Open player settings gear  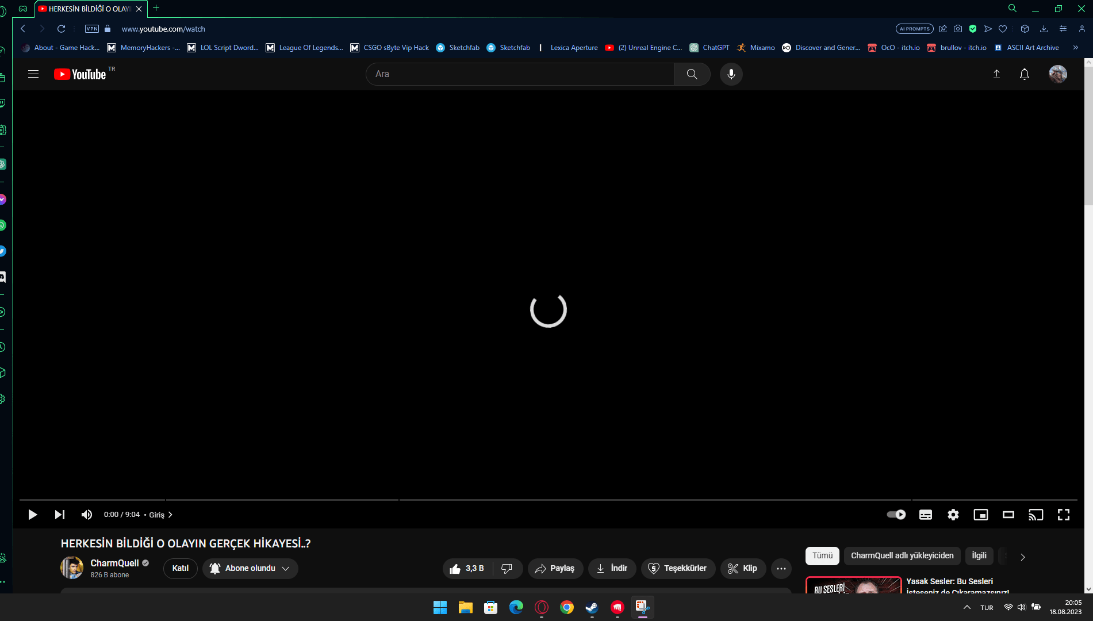click(x=953, y=515)
